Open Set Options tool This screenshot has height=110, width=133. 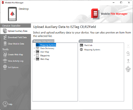coord(16,67)
